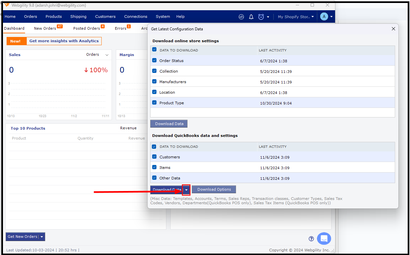The image size is (410, 255).
Task: Uncheck the Customers row checkbox
Action: pos(154,157)
